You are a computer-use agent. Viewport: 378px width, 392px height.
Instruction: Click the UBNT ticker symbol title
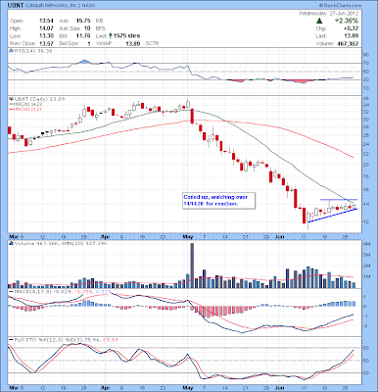coord(16,6)
